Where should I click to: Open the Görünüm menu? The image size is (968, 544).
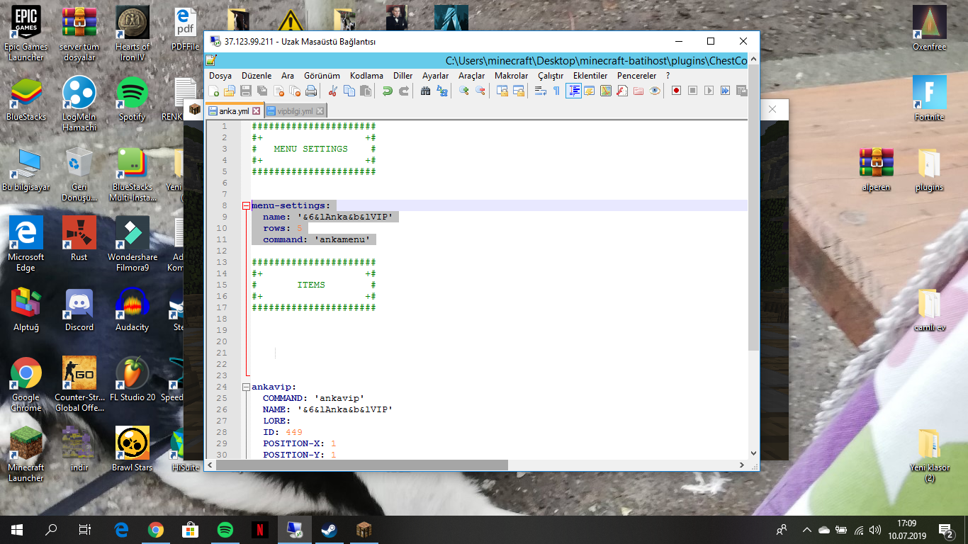[322, 76]
